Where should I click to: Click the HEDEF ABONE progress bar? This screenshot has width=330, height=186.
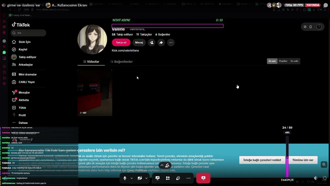(x=168, y=26)
